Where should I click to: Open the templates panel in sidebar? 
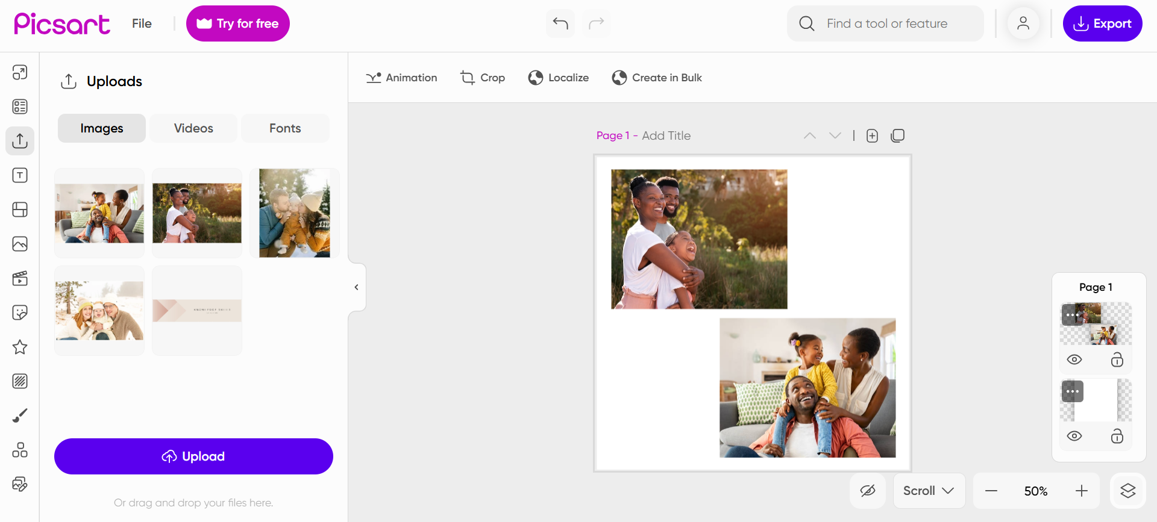(20, 107)
